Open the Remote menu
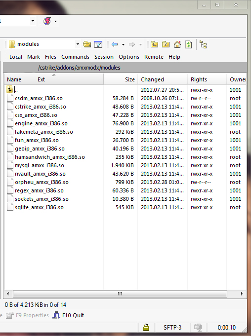251x336 pixels. (x=154, y=57)
